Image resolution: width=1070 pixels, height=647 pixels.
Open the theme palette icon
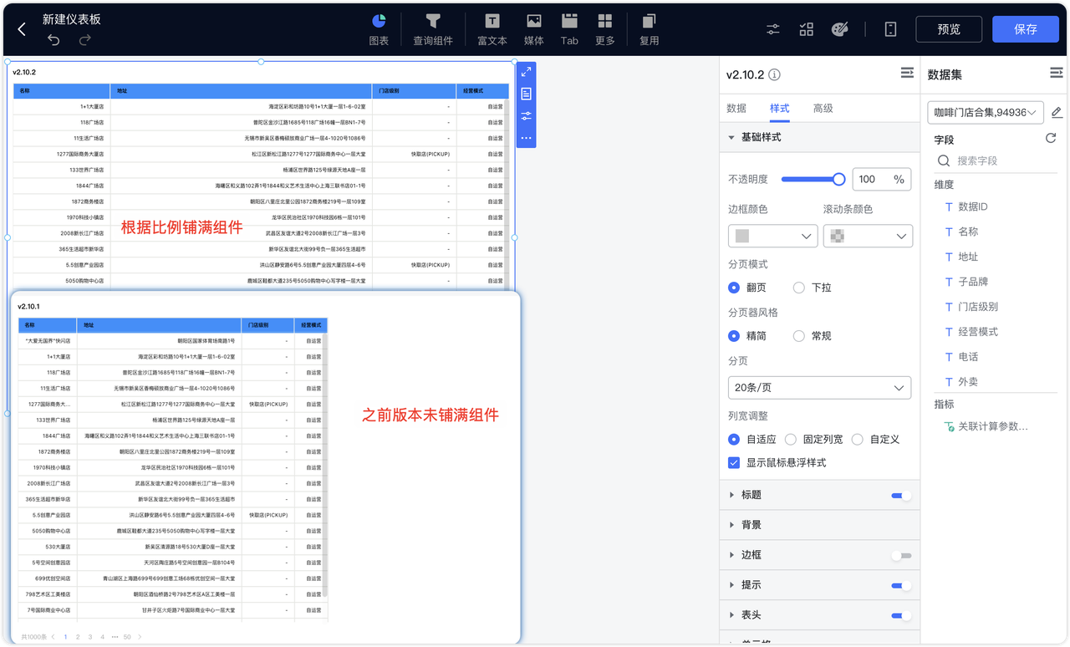[840, 29]
